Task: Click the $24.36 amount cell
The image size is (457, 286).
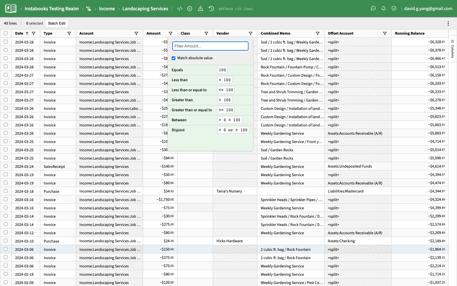Action: click(160, 241)
